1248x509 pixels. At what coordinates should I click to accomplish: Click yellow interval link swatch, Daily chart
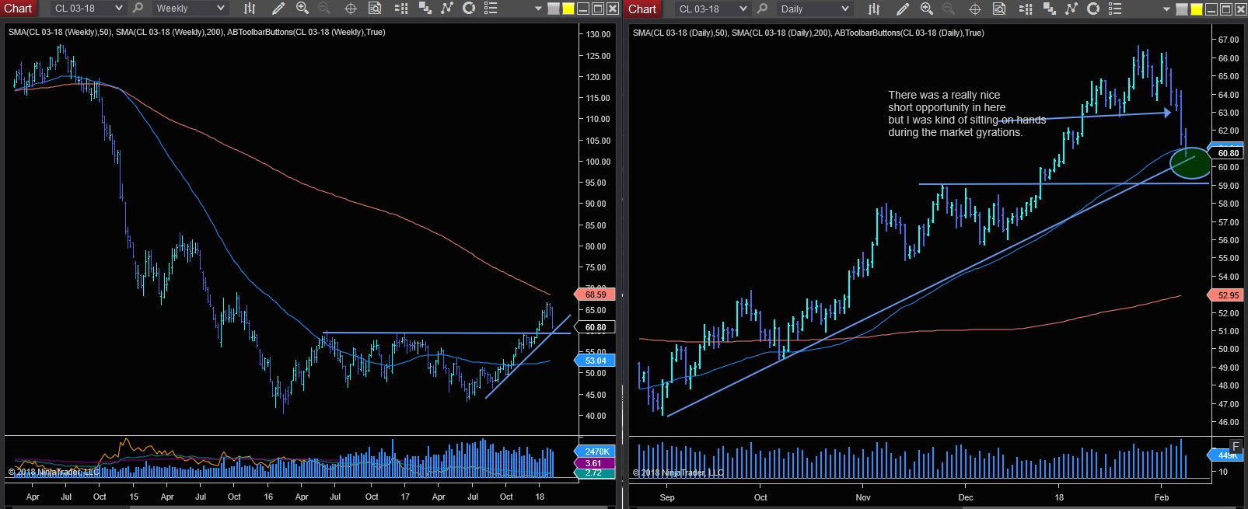pos(1197,9)
